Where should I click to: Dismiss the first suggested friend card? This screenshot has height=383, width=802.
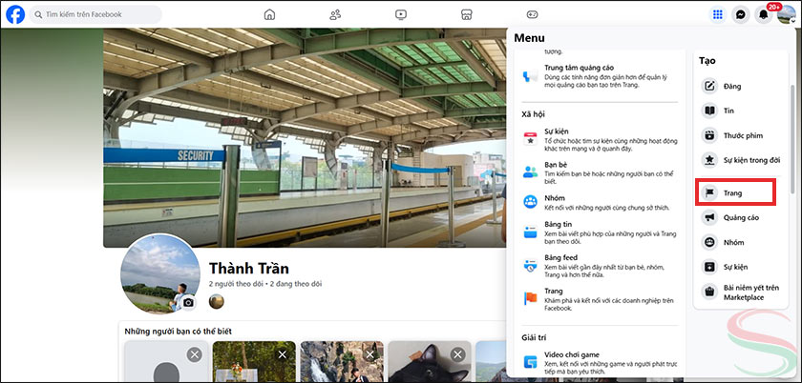tap(195, 354)
